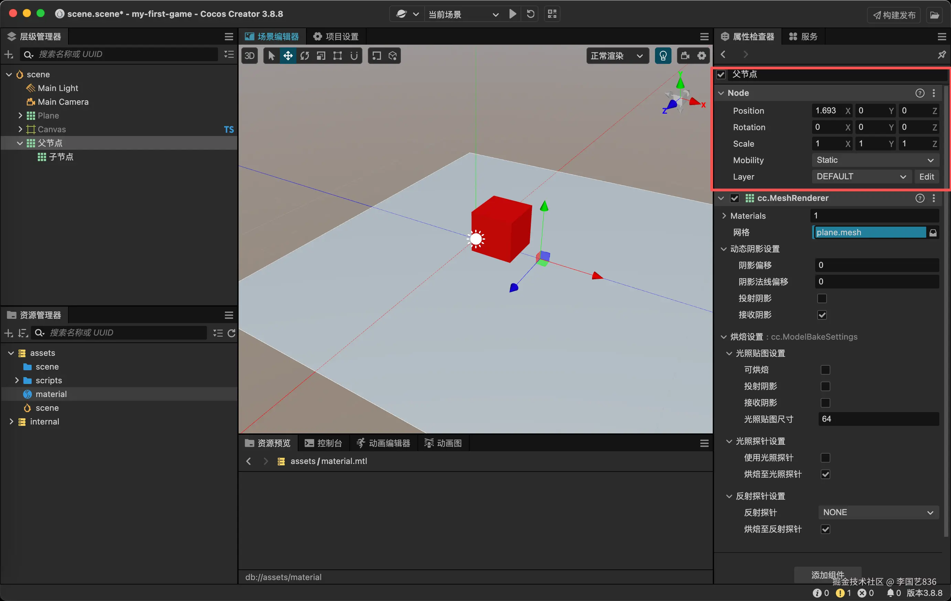Click the play preview button
Screen dimensions: 951x601
pyautogui.click(x=513, y=14)
